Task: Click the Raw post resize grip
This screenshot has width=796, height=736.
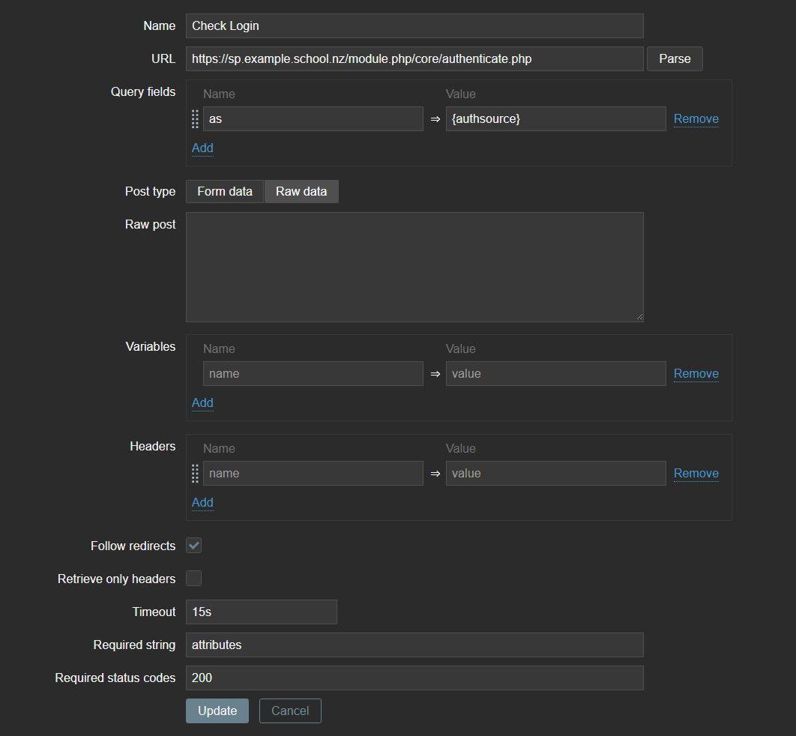Action: (639, 318)
